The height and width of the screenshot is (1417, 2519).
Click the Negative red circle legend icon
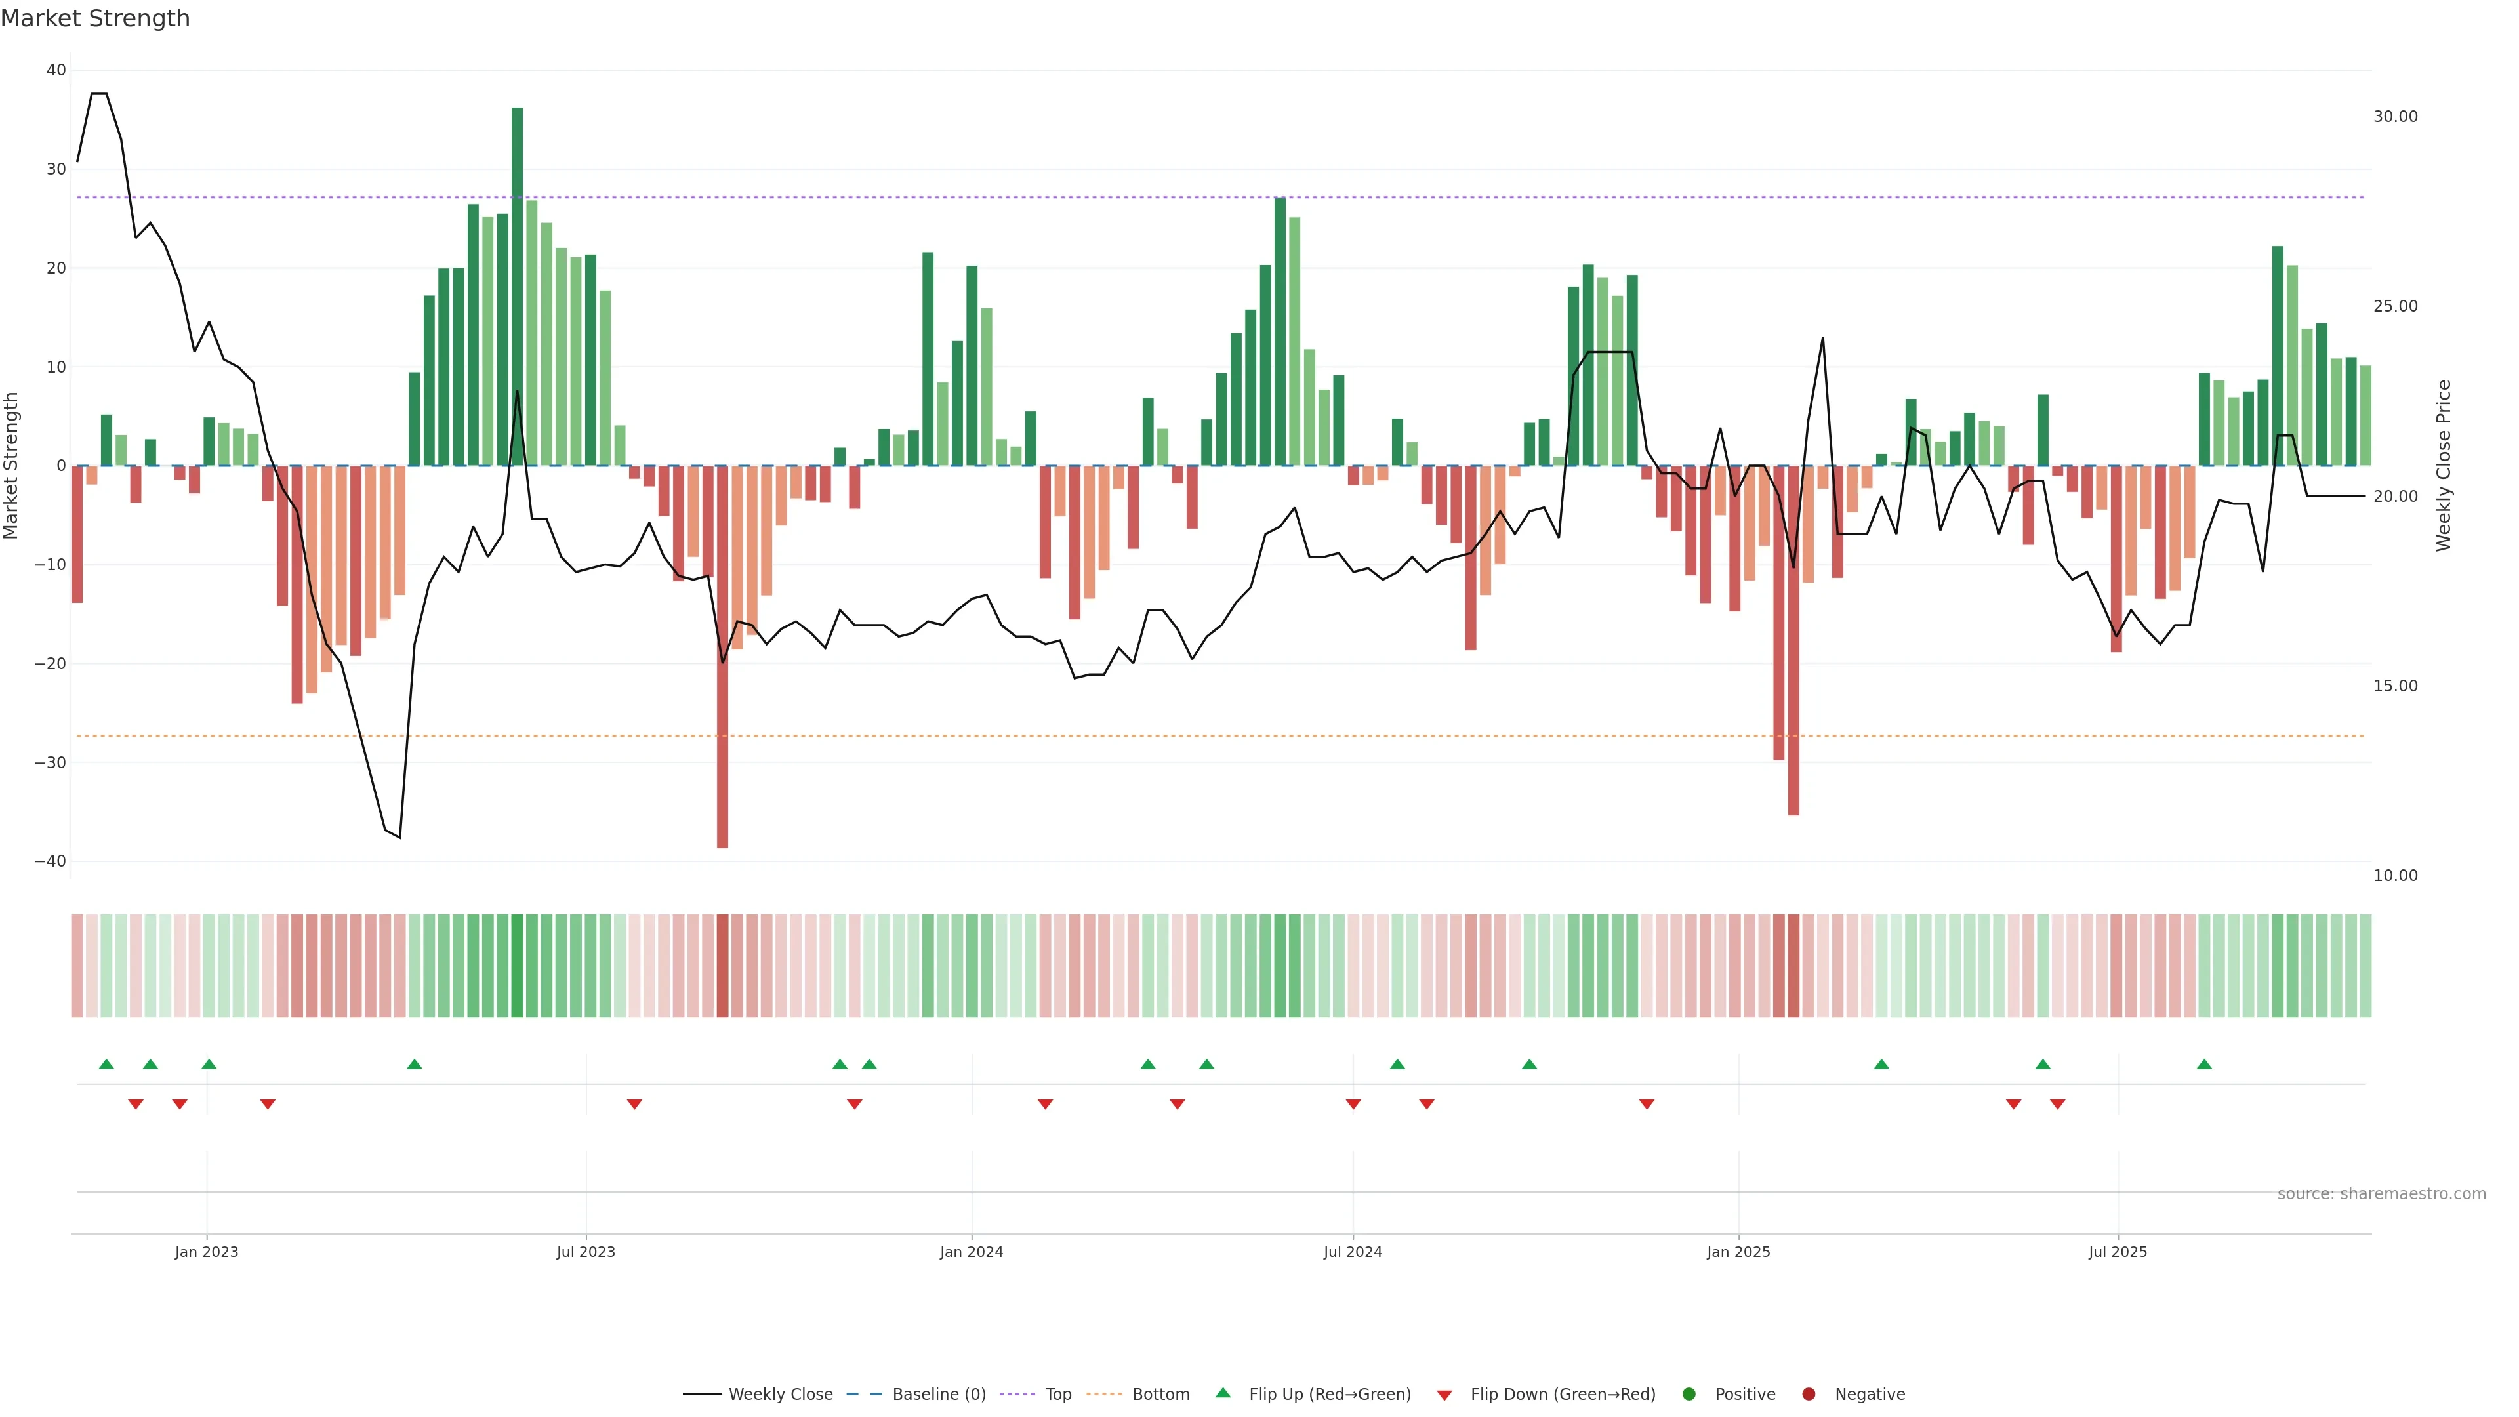tap(1808, 1393)
